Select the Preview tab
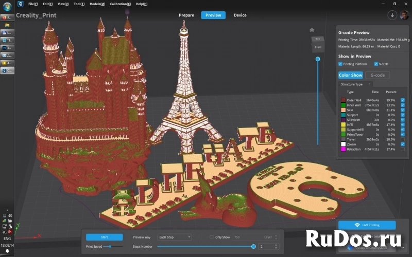 tap(213, 15)
